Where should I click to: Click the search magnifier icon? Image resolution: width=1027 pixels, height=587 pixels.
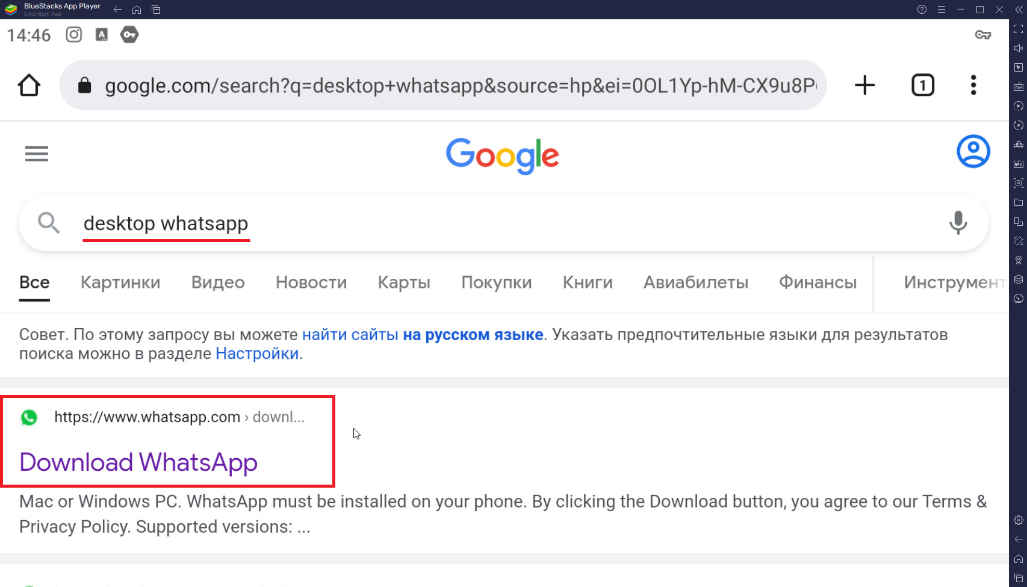49,223
